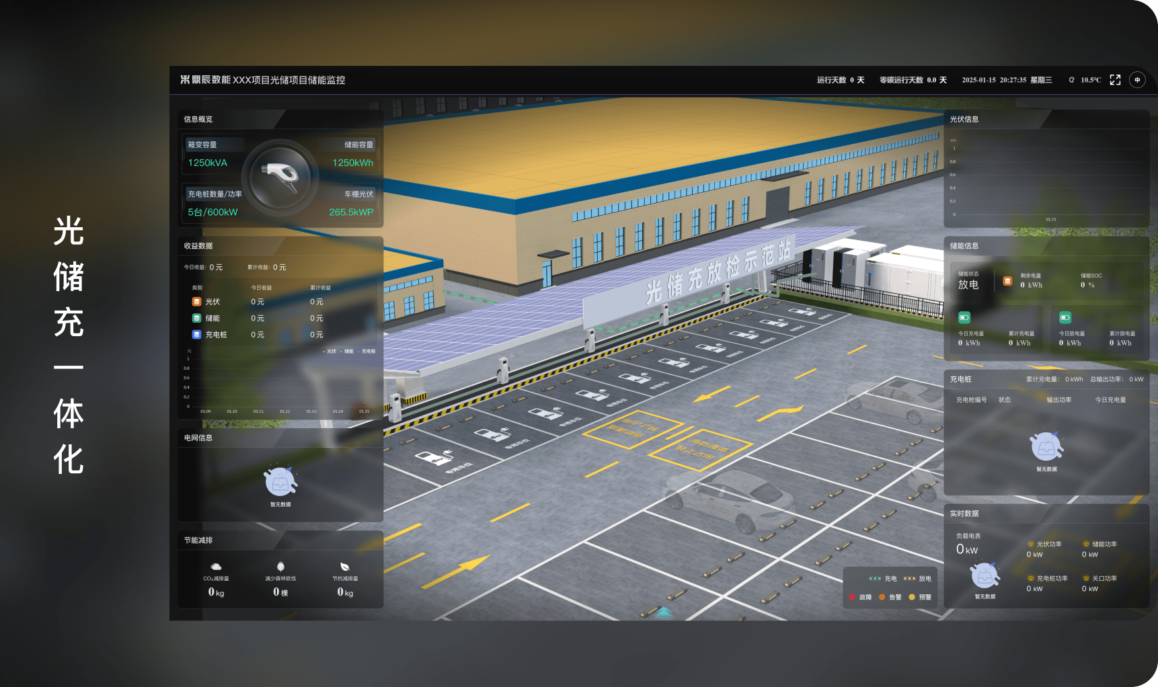
Task: Click the fullscreen expand icon in header
Action: click(x=1115, y=80)
